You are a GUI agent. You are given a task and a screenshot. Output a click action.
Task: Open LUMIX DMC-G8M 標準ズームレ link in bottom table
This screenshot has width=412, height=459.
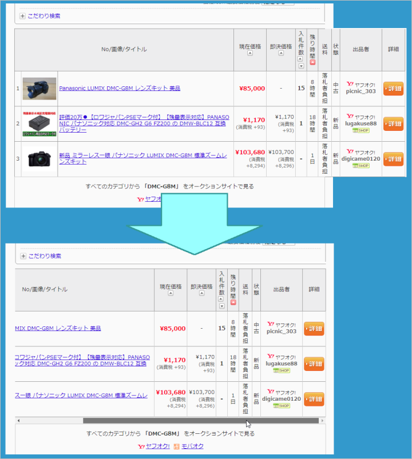81,396
